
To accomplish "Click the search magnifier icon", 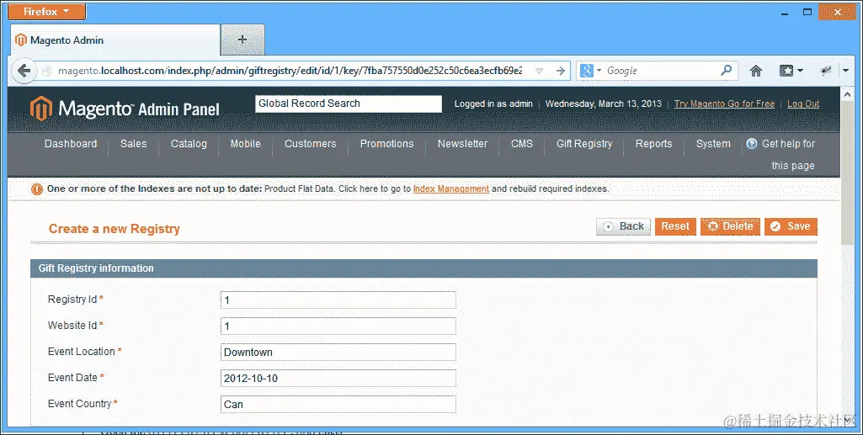I will (x=727, y=71).
